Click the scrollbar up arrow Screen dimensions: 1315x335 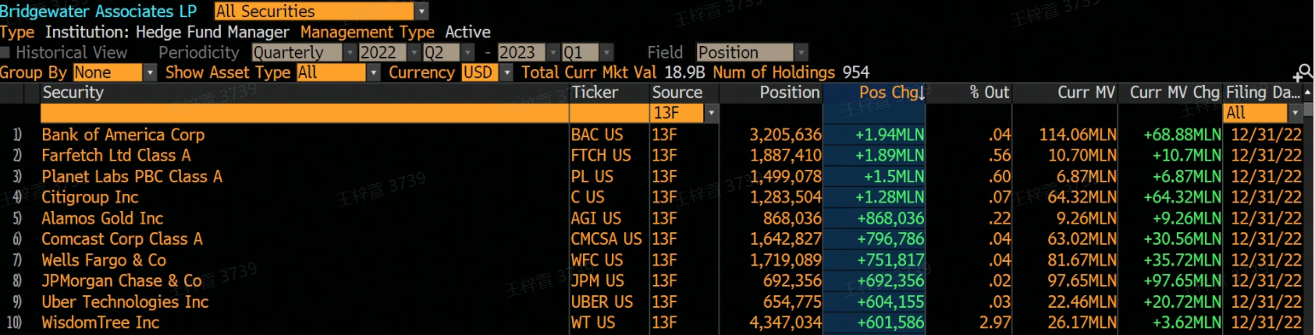click(x=1308, y=93)
